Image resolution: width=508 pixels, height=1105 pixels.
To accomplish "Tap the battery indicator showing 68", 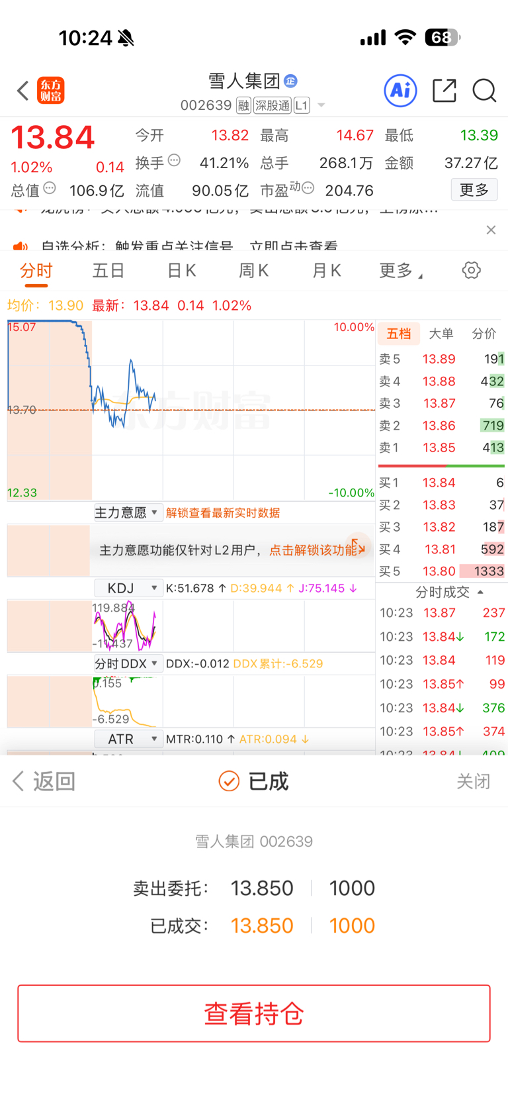I will (x=443, y=37).
